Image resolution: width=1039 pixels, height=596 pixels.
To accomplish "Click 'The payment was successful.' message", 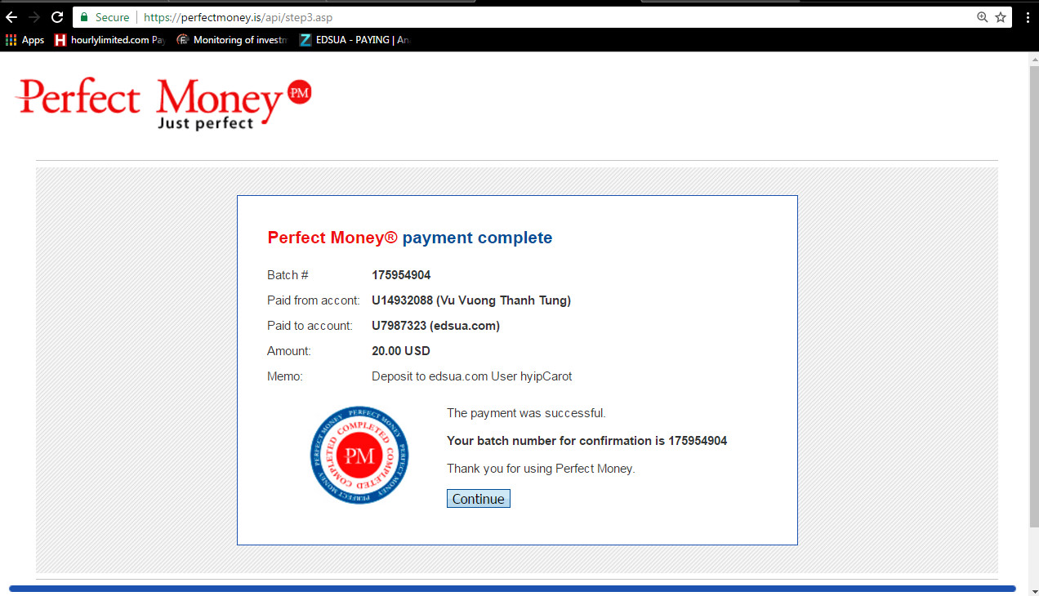I will click(x=526, y=413).
